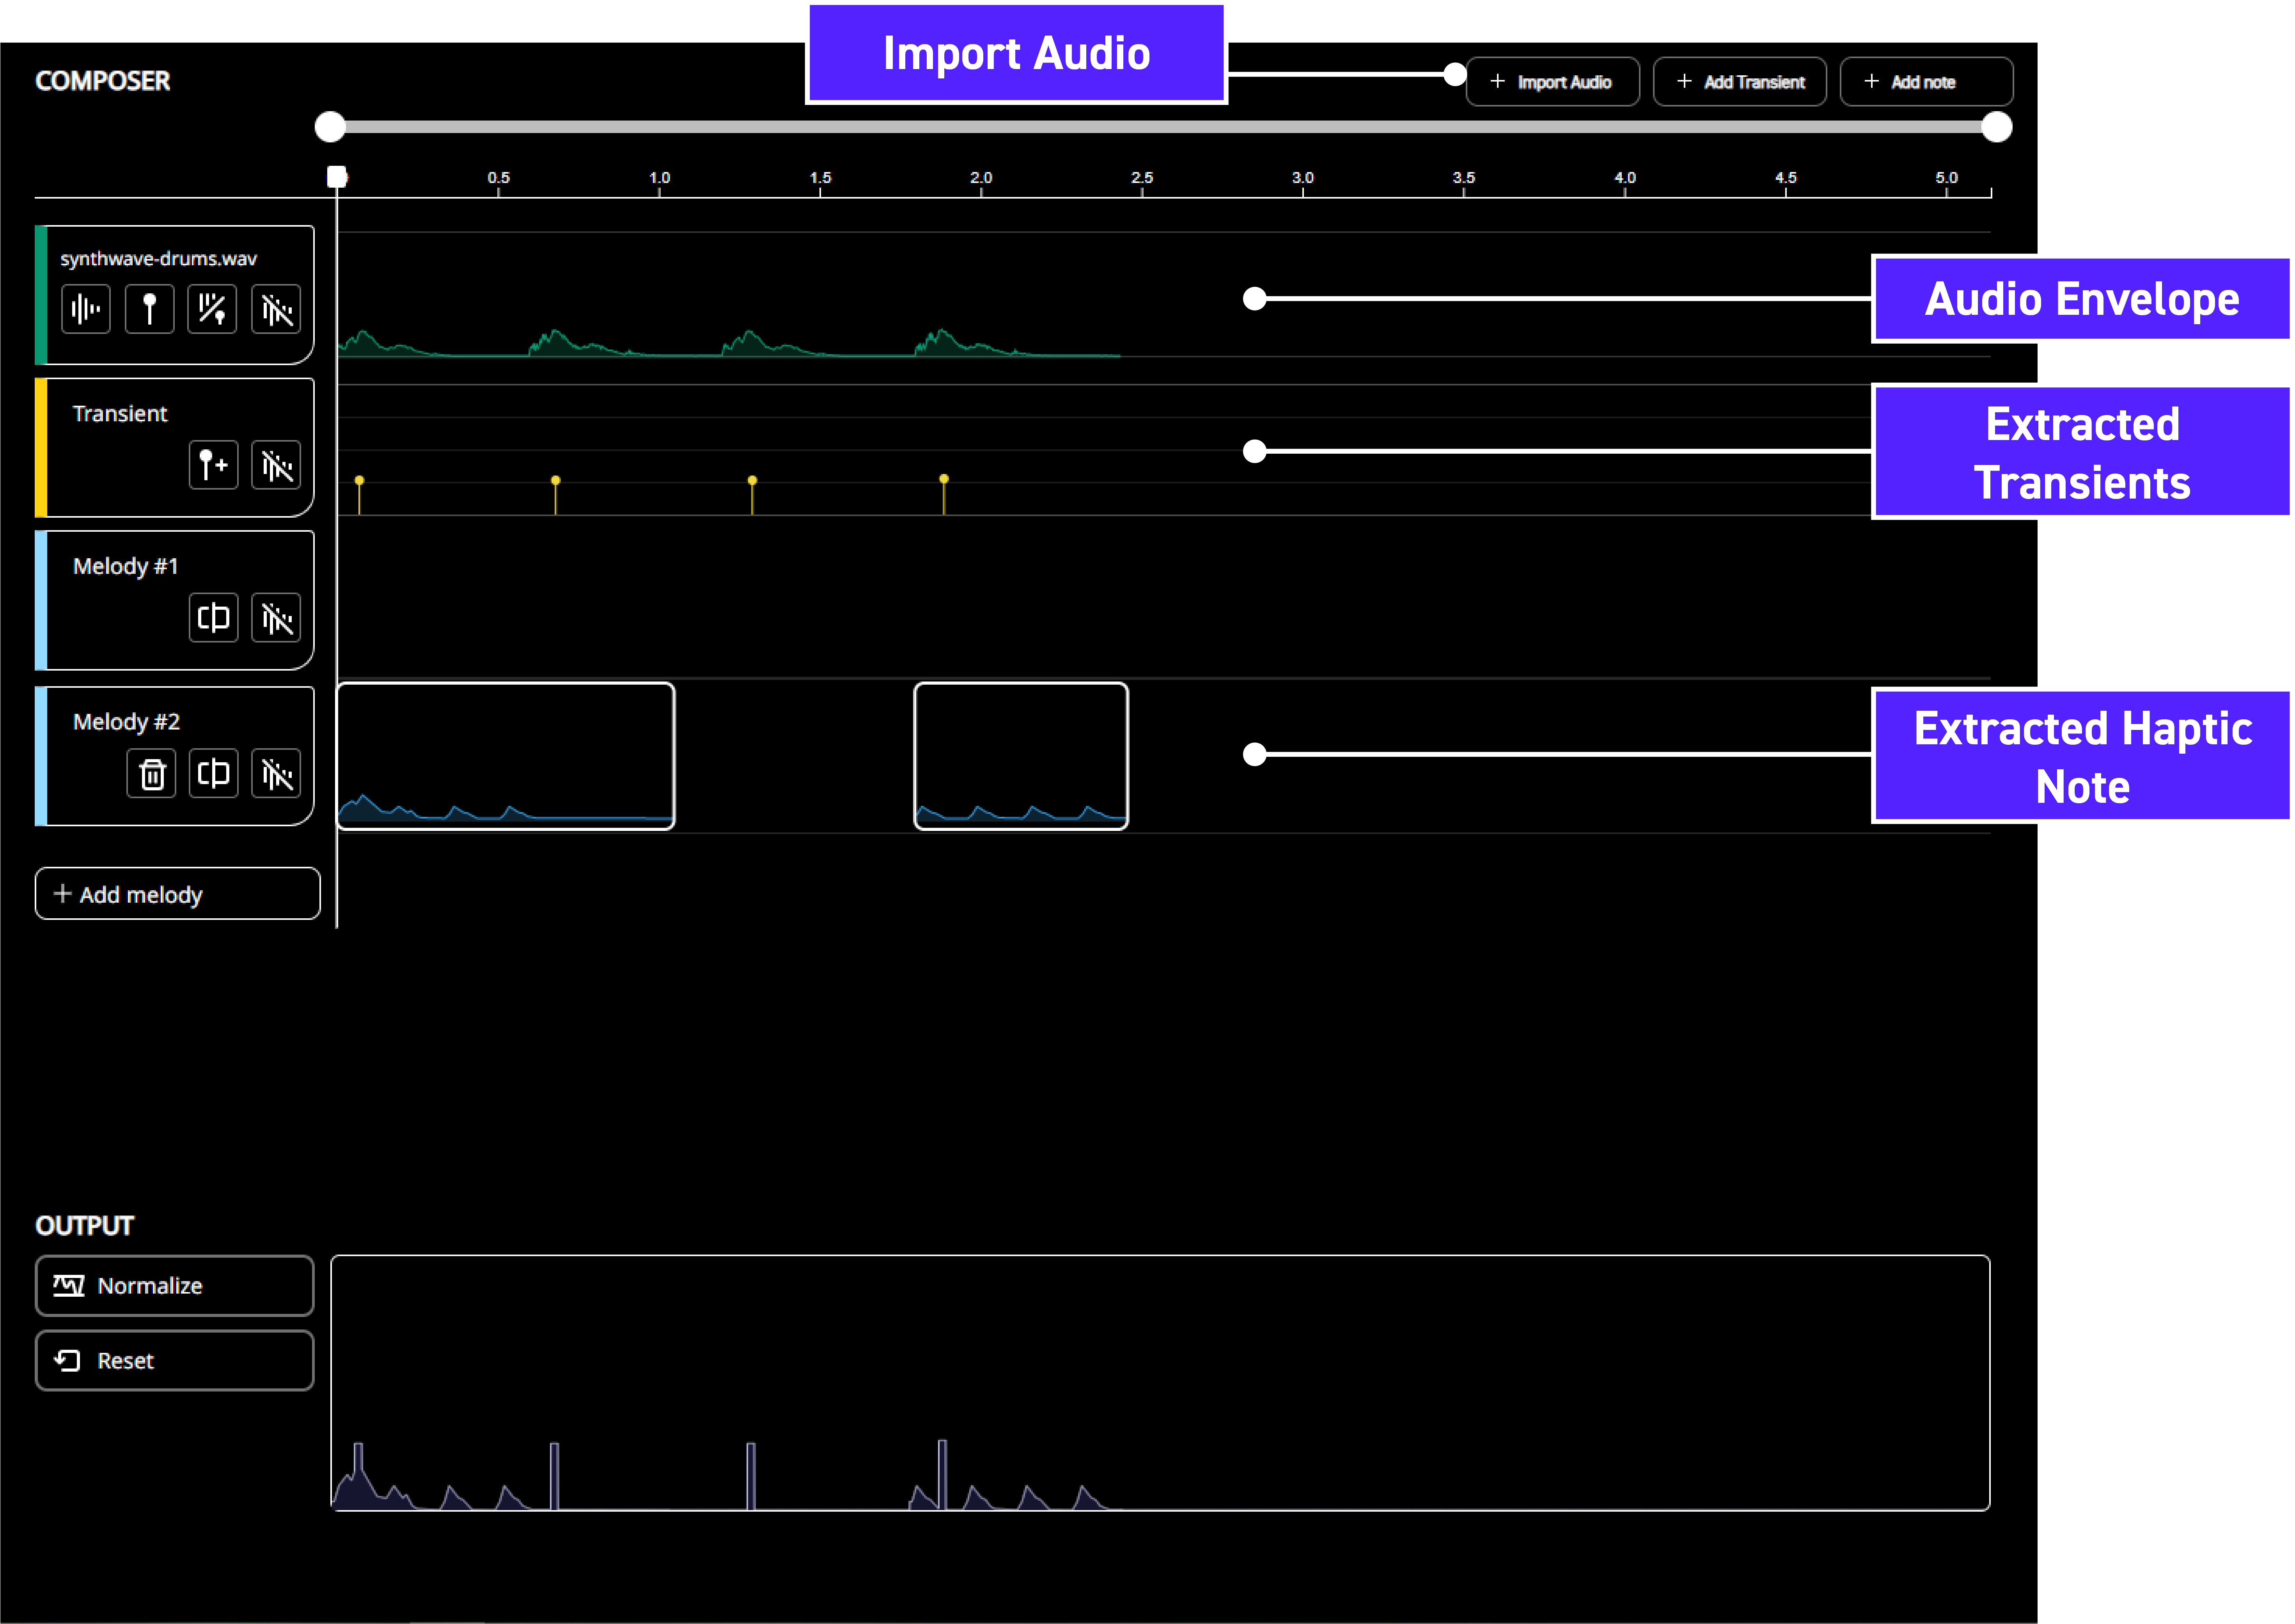Mute the Melody #1 track
Screen dimensions: 2295x1624
[276, 618]
